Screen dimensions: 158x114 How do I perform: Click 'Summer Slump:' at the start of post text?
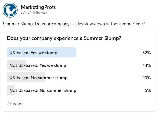(19, 24)
